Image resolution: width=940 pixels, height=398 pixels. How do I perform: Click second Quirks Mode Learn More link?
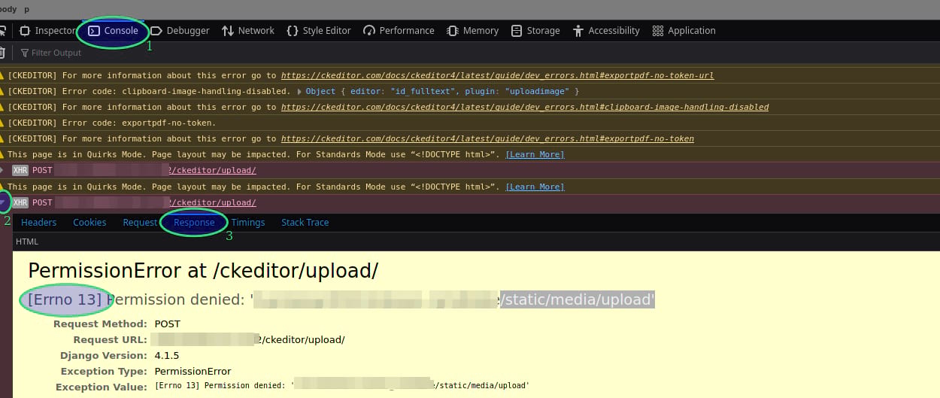tap(535, 187)
